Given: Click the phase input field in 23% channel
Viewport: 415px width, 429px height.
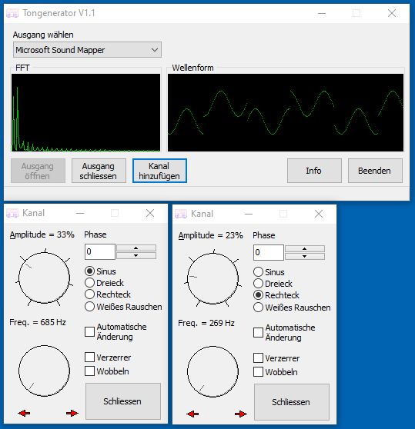Looking at the screenshot, I should point(269,252).
